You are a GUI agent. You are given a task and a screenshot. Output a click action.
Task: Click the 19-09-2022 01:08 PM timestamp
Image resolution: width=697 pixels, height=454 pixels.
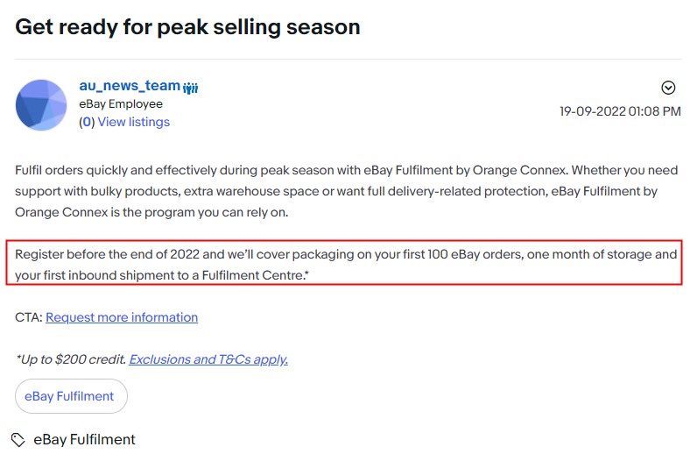pos(620,111)
